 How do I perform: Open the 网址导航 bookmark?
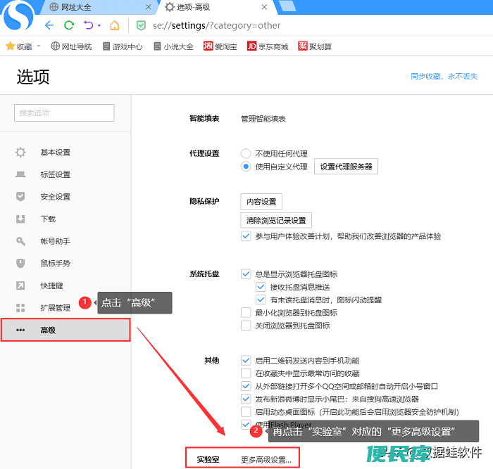pyautogui.click(x=71, y=46)
